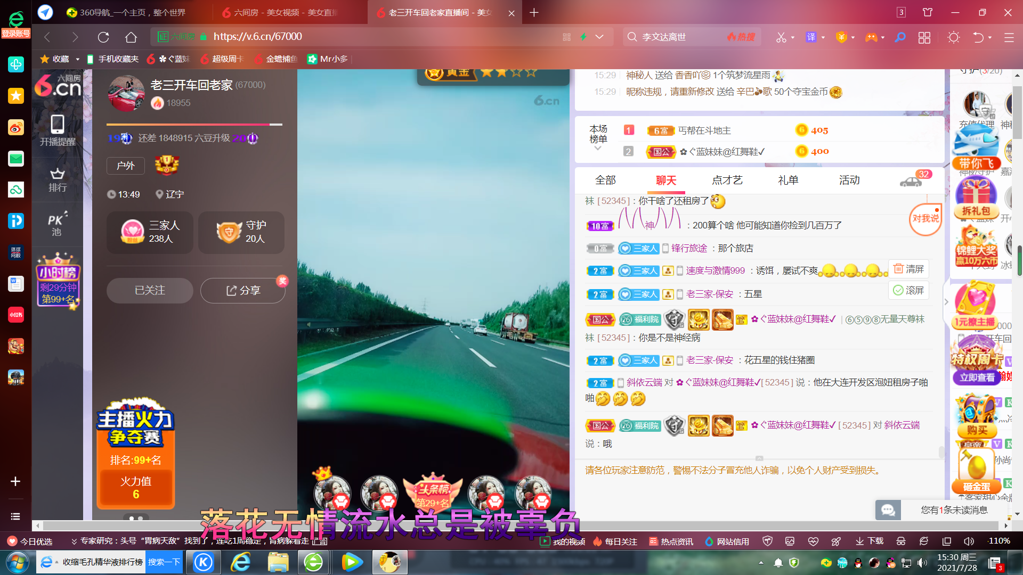Click the trophy badge next to 户外
The height and width of the screenshot is (575, 1023).
coord(167,165)
